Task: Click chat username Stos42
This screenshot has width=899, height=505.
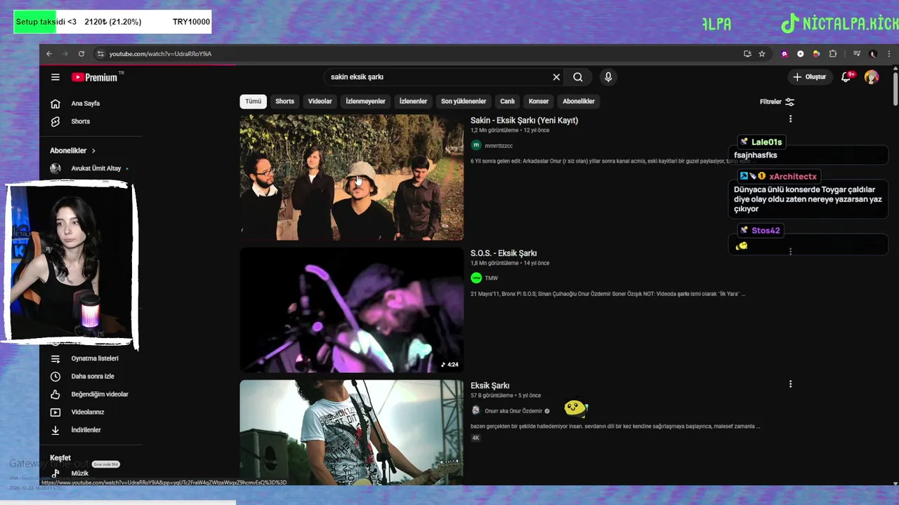Action: [x=766, y=231]
